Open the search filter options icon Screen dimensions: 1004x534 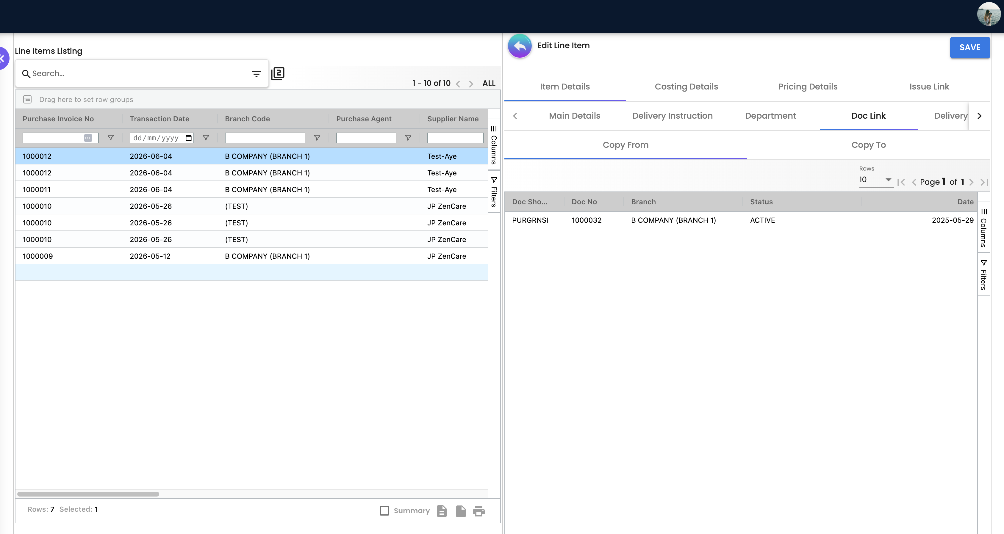[x=256, y=74]
